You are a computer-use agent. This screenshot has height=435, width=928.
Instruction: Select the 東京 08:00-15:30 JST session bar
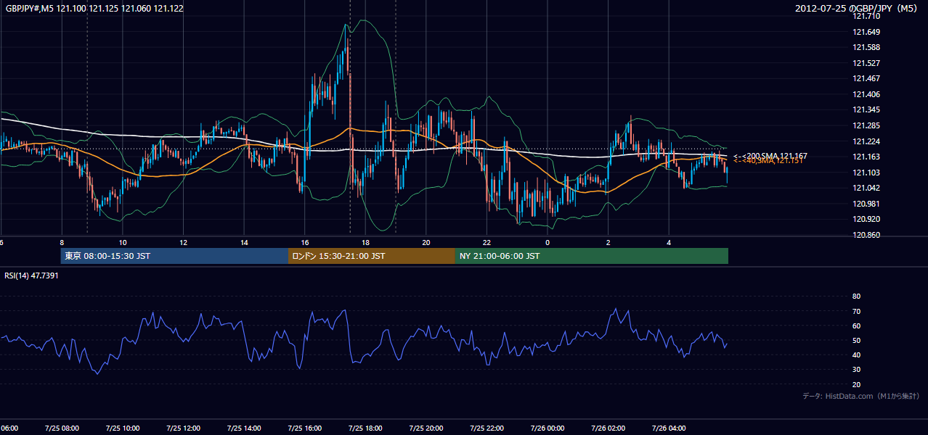174,256
